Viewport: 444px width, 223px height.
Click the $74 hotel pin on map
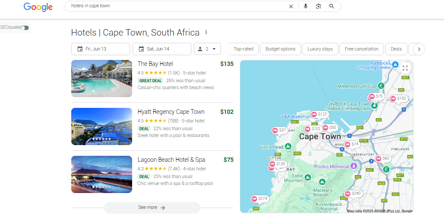point(351,144)
